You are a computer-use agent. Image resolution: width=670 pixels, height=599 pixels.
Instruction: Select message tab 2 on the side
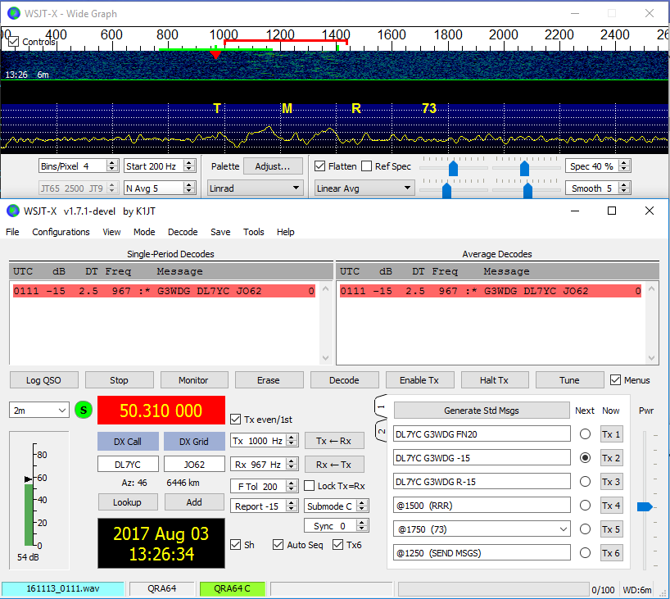(x=381, y=431)
